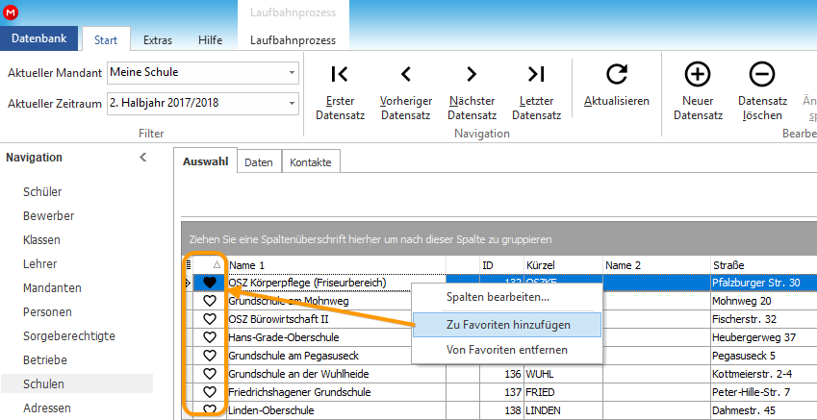Click Datensatz löschen minus icon
Viewport: 817px width, 420px height.
coord(762,74)
